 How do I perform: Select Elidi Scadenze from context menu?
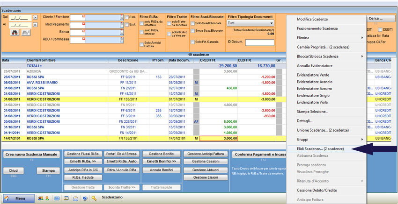tap(320, 149)
